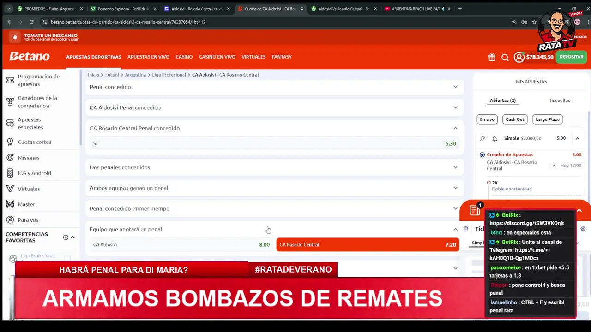Reload the page in Chrome

[31, 22]
